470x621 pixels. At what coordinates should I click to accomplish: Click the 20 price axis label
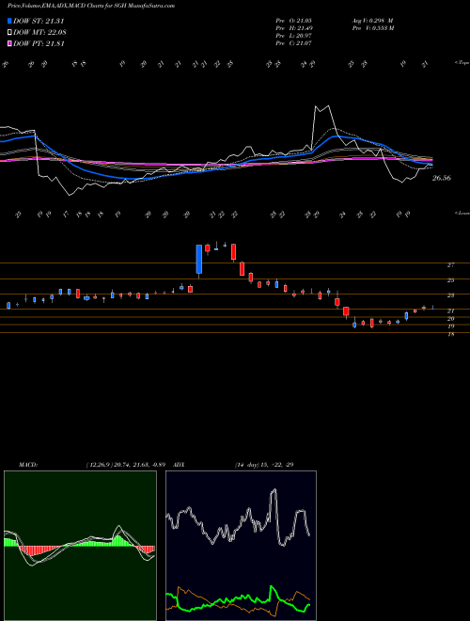(450, 318)
